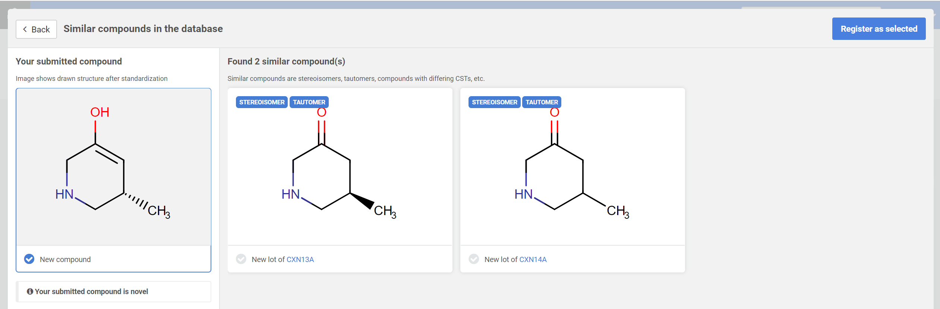
Task: Select the New lot of CXN13A checkmark
Action: pyautogui.click(x=241, y=259)
